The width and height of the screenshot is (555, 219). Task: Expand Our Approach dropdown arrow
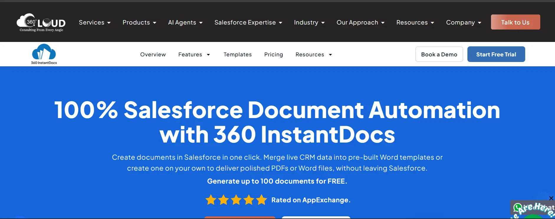(383, 23)
